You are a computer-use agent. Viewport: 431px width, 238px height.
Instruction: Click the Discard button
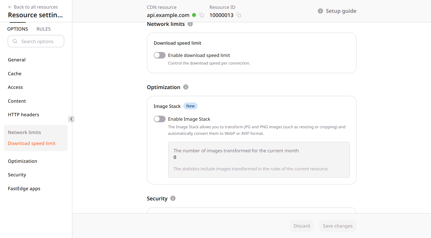(302, 226)
